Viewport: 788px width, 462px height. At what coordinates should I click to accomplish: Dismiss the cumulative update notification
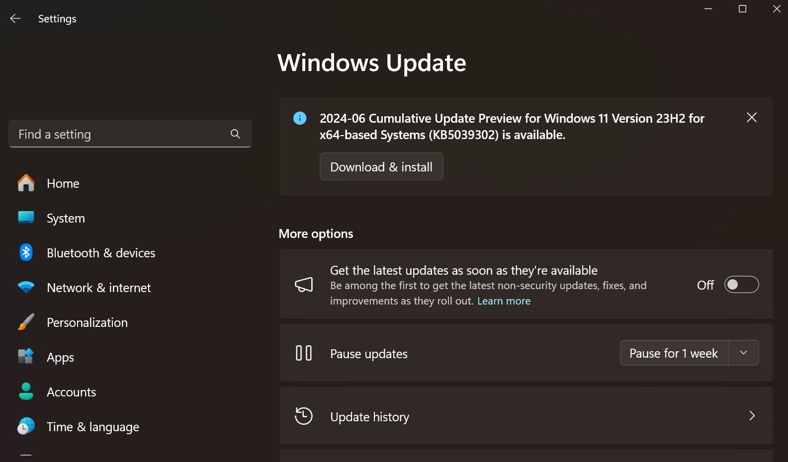[752, 117]
